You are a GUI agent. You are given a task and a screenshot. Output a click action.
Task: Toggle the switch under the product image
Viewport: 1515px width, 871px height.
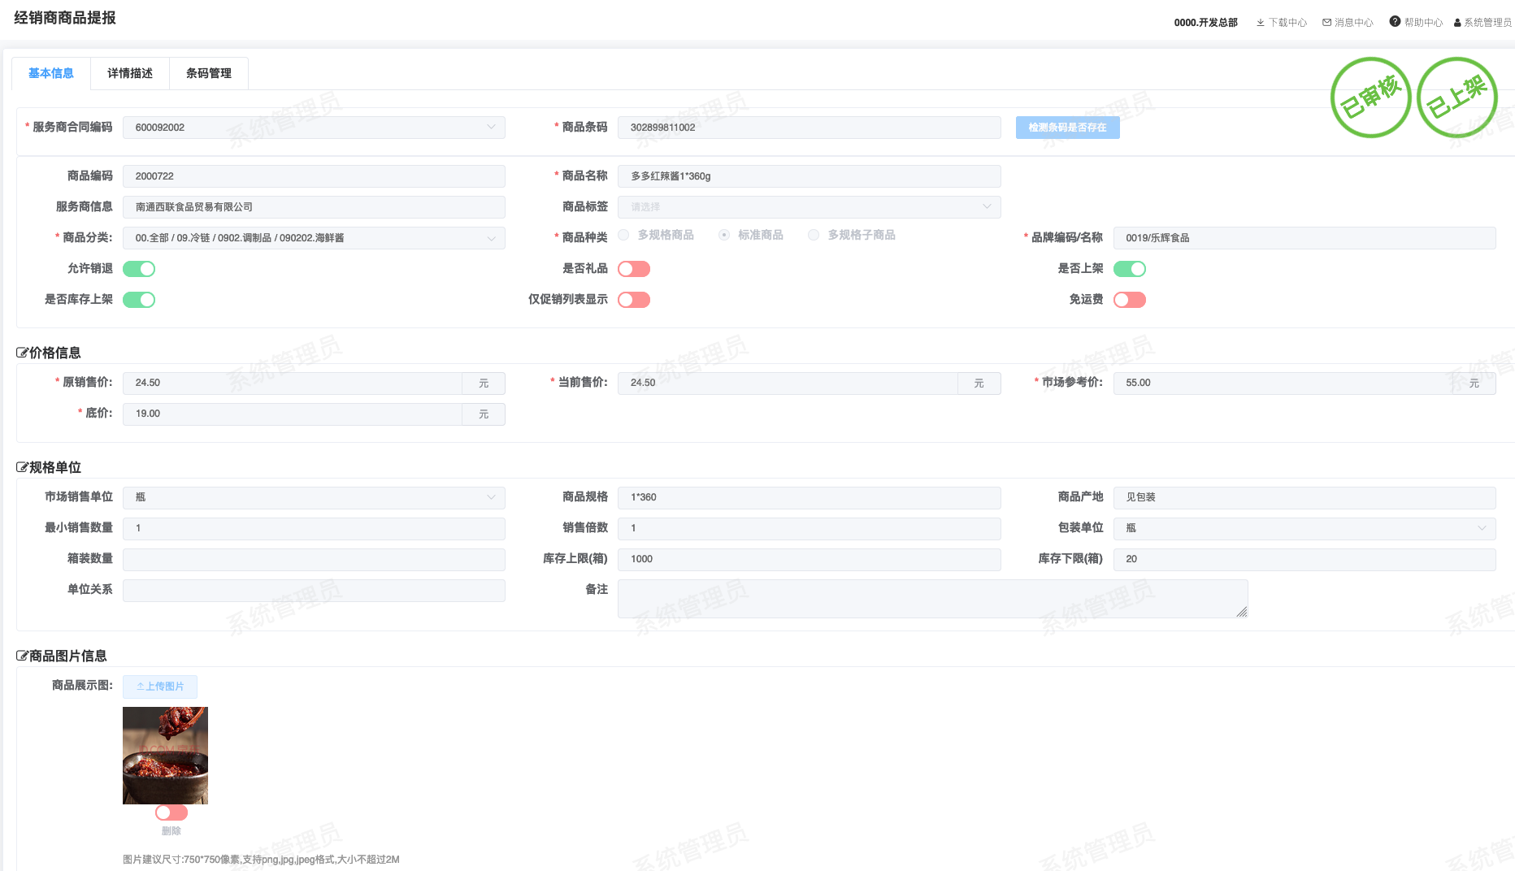tap(171, 812)
